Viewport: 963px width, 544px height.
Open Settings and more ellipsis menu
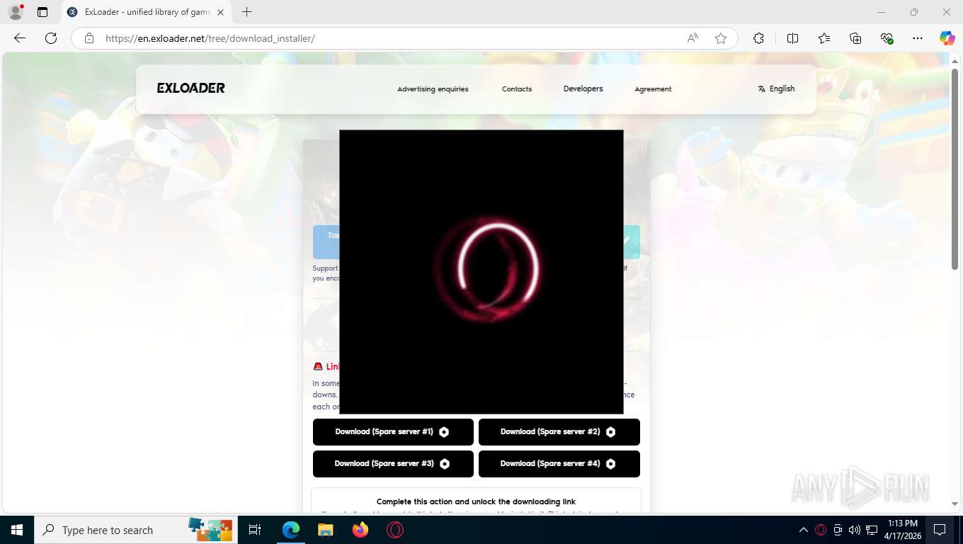click(x=918, y=38)
